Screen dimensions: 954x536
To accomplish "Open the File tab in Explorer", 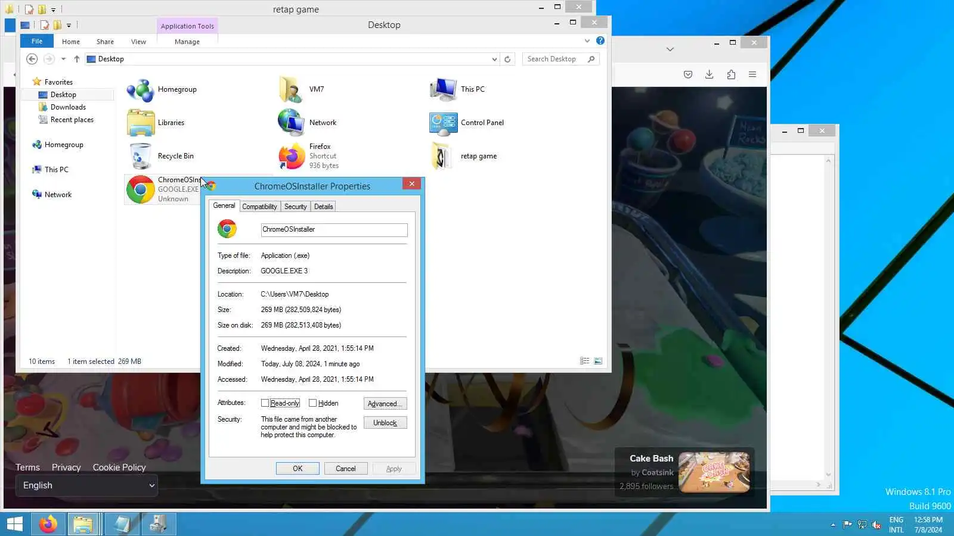I will [37, 41].
